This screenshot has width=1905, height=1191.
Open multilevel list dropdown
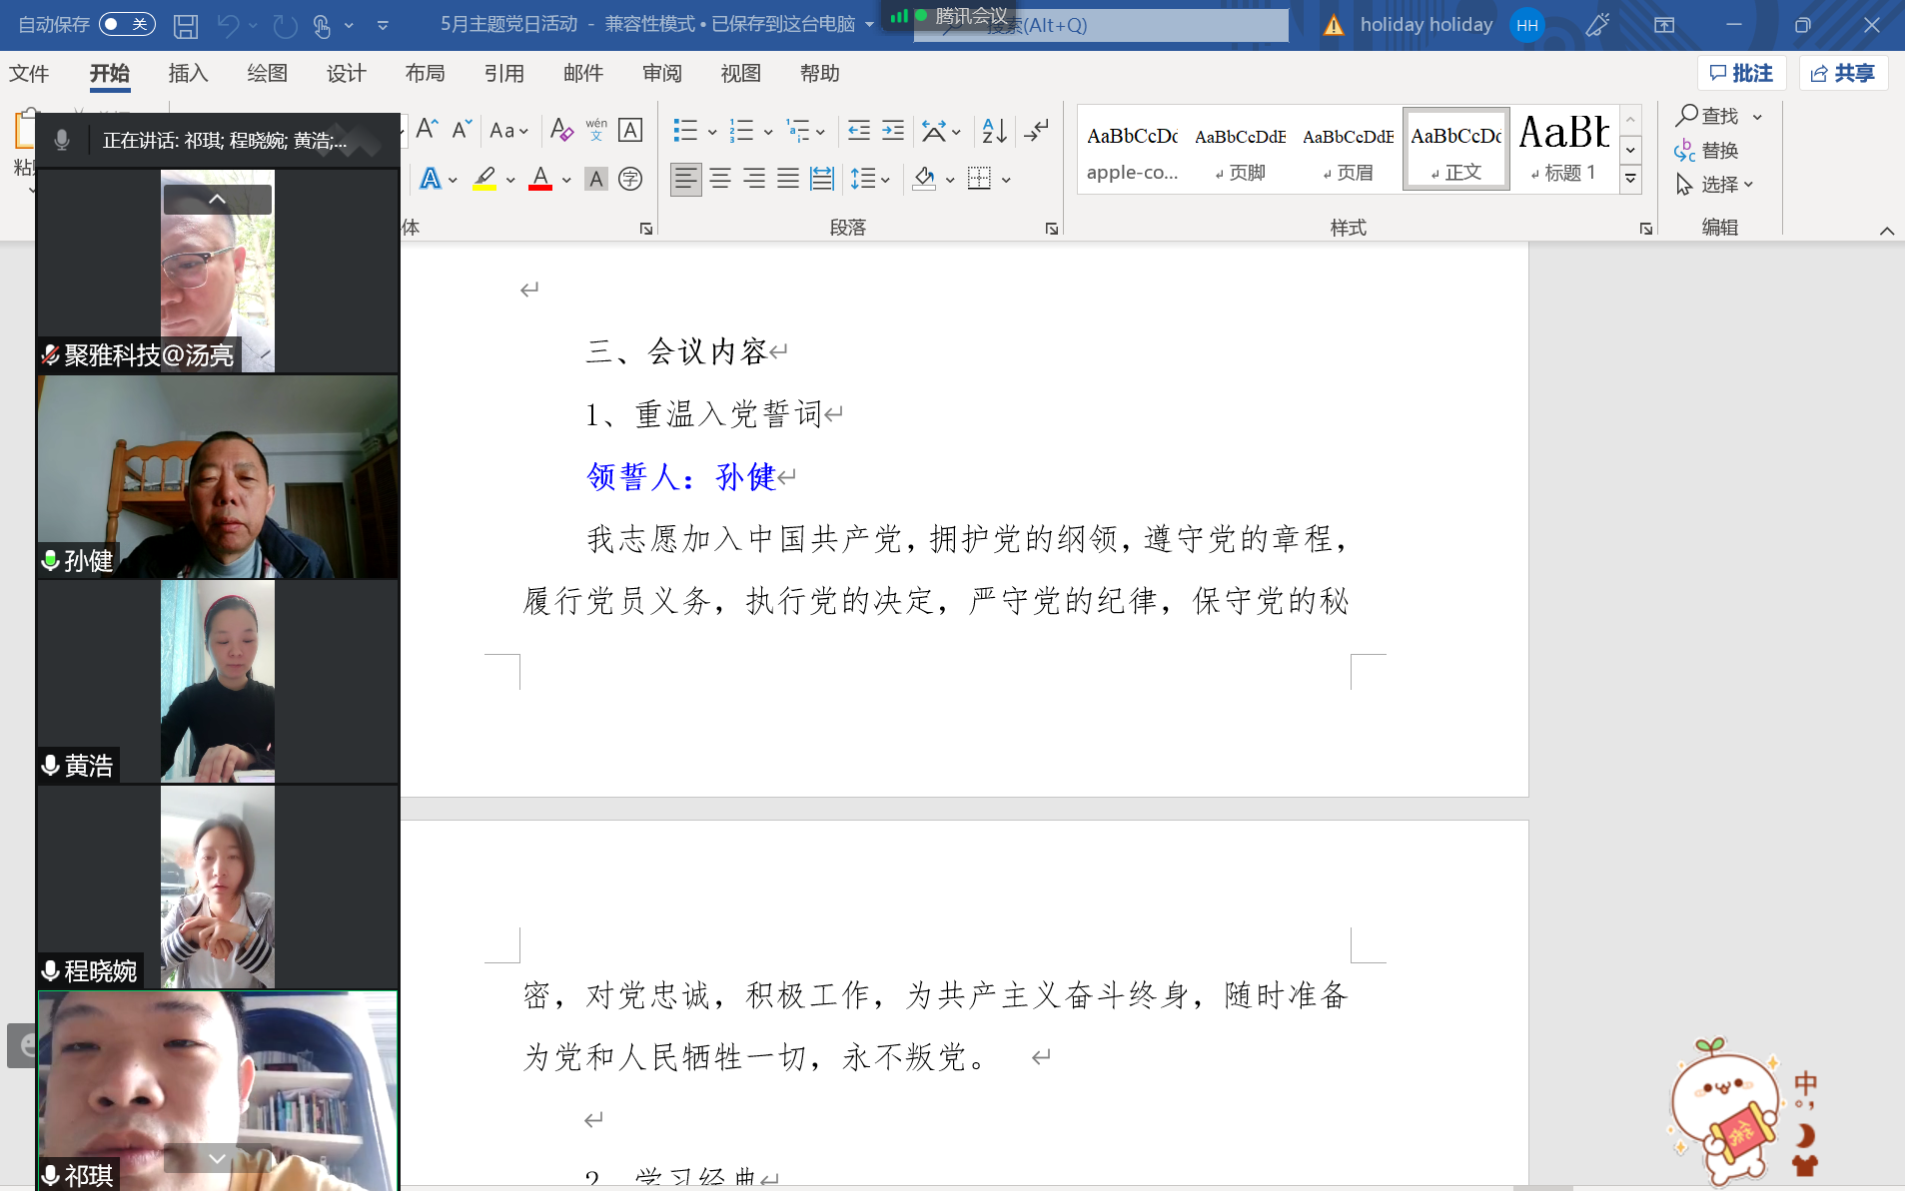tap(820, 131)
